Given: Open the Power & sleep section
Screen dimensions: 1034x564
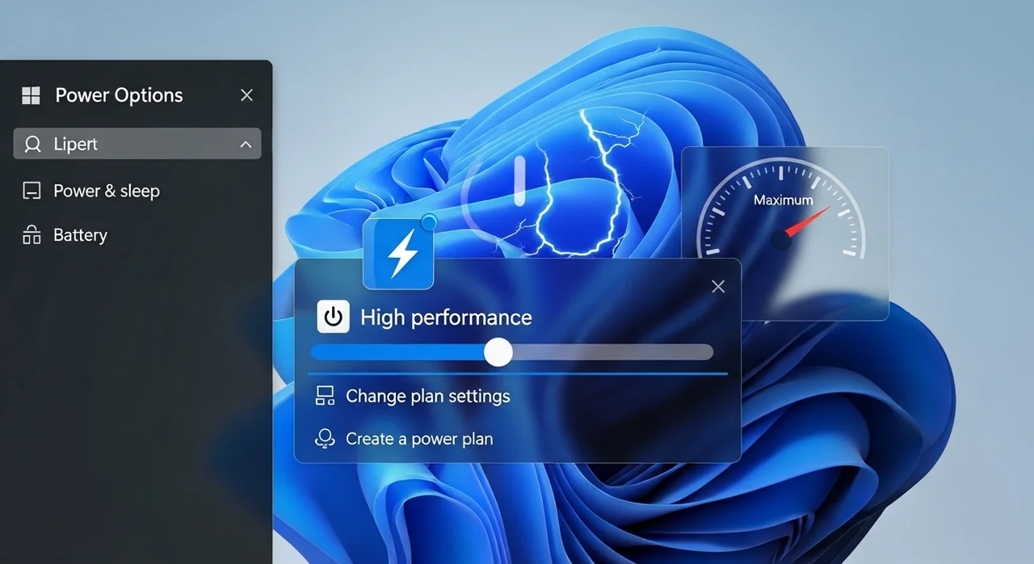Looking at the screenshot, I should pyautogui.click(x=106, y=192).
